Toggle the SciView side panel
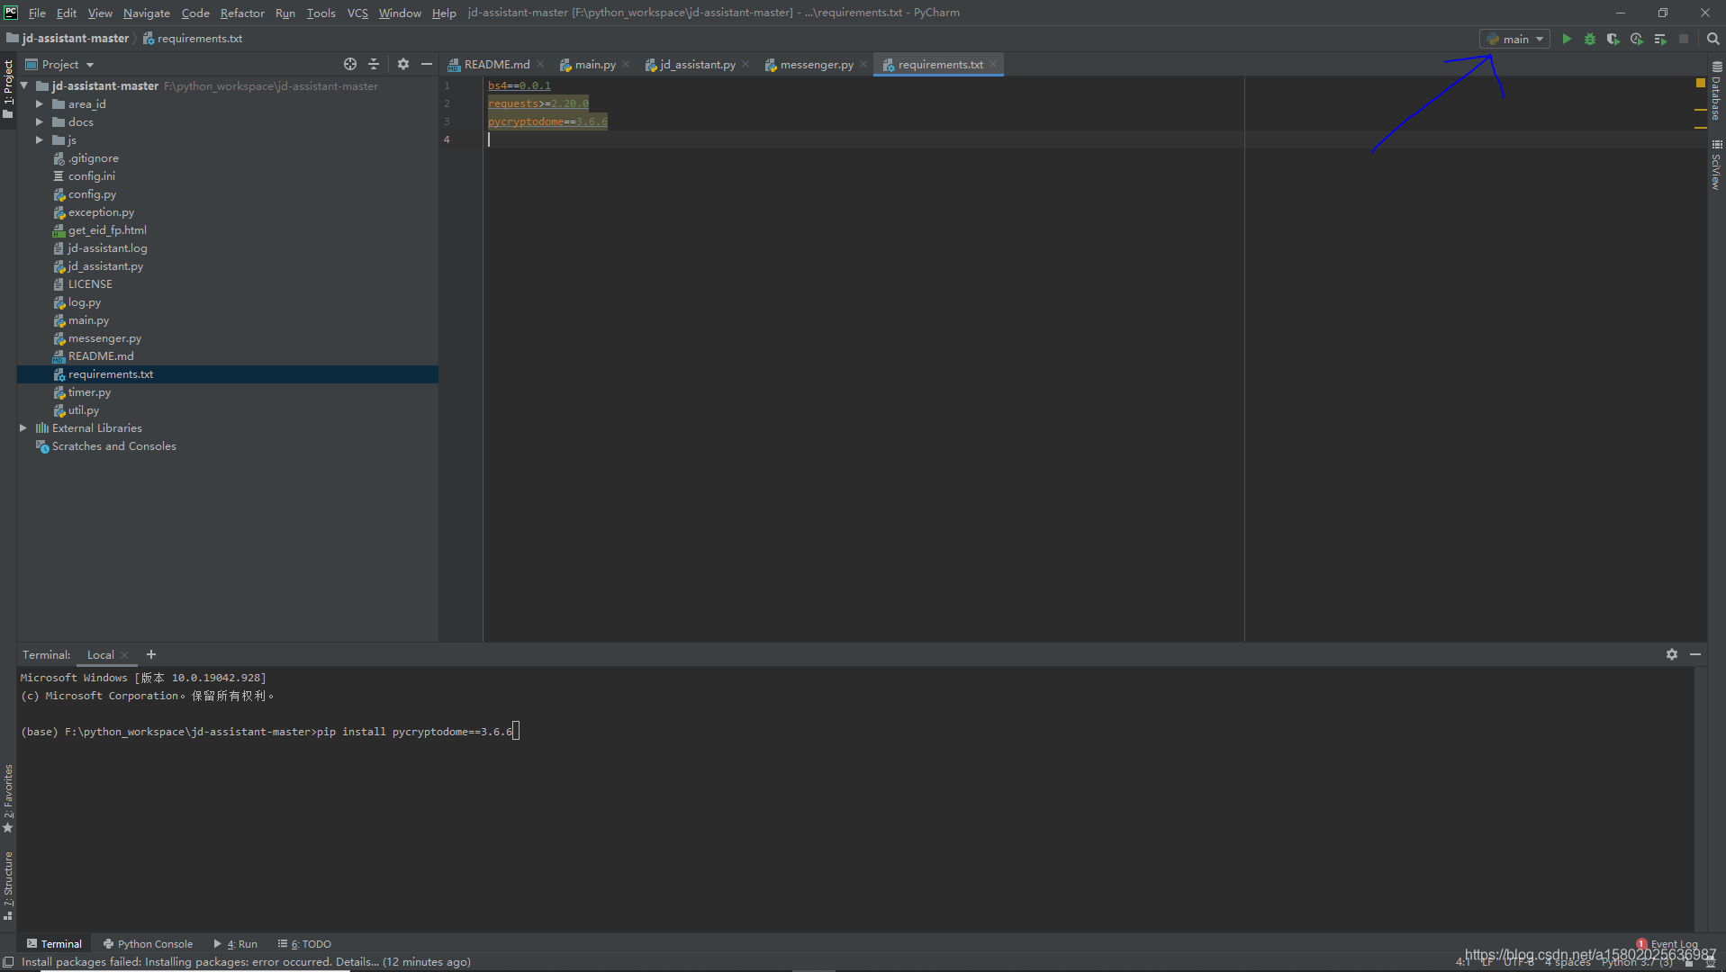1726x972 pixels. [1716, 165]
